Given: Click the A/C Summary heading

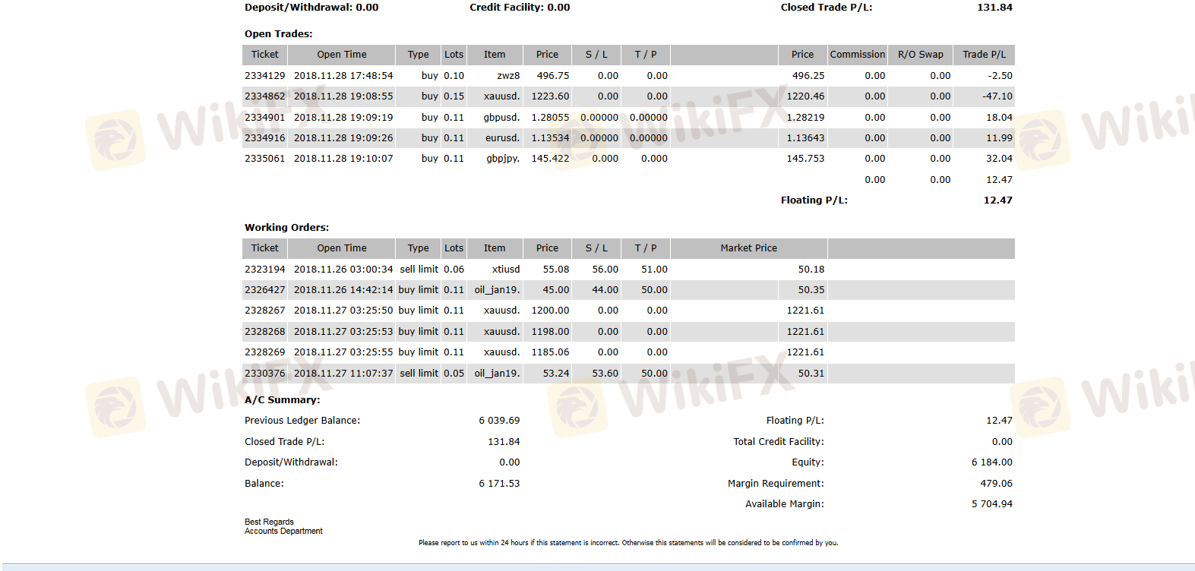Looking at the screenshot, I should coord(282,400).
